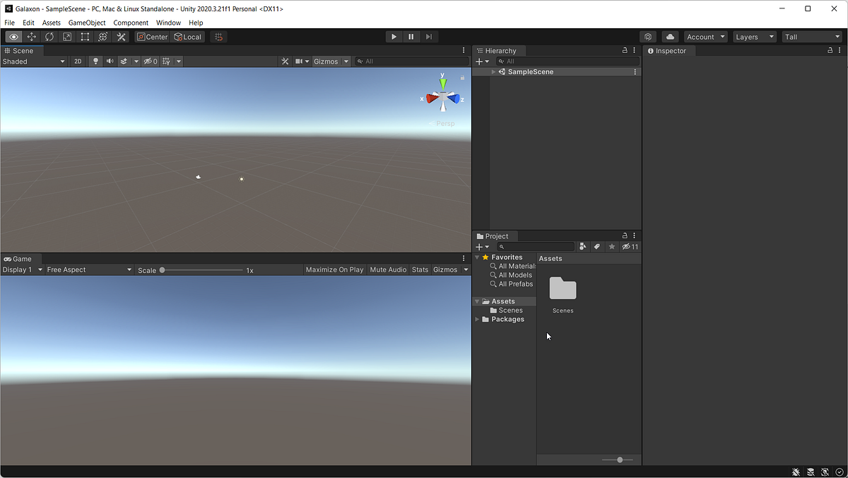Viewport: 848px width, 478px height.
Task: Toggle scene lighting in the Scene toolbar
Action: [x=95, y=61]
